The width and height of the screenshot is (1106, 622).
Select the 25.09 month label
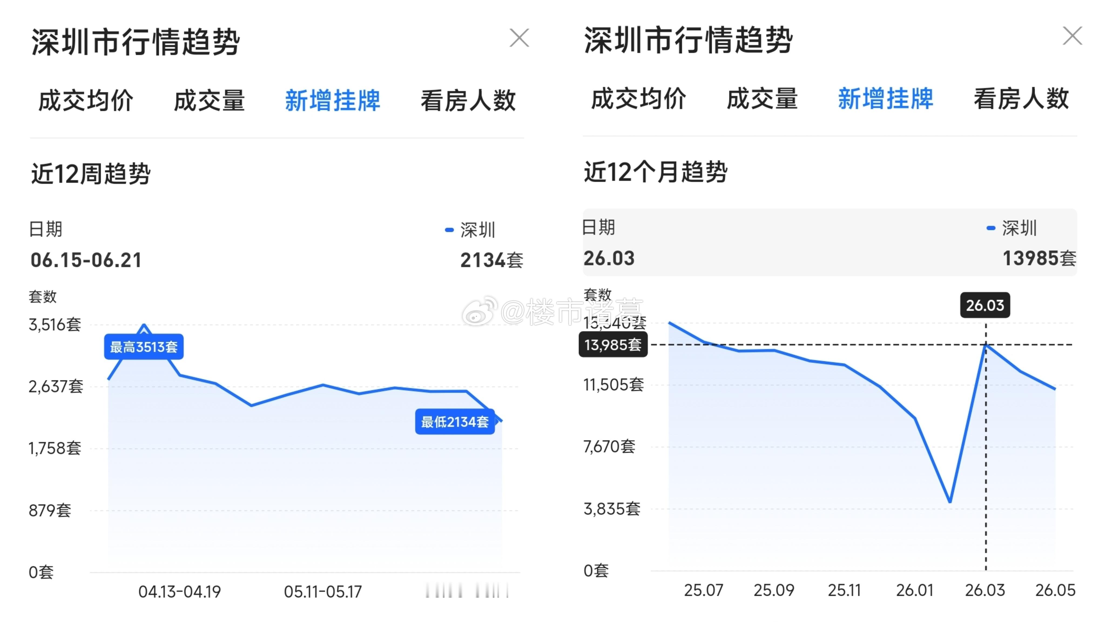[x=774, y=590]
